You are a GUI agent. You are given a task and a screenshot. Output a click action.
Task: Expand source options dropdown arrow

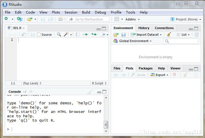coord(107,35)
